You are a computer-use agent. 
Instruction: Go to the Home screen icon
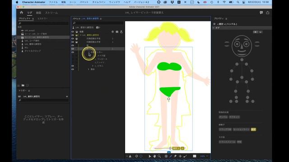[x=21, y=13]
